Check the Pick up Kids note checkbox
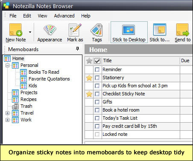Screen dimensions: 193x161 [97, 86]
